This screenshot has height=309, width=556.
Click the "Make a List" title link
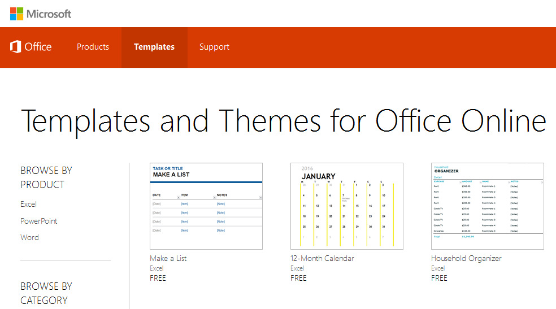coord(168,258)
